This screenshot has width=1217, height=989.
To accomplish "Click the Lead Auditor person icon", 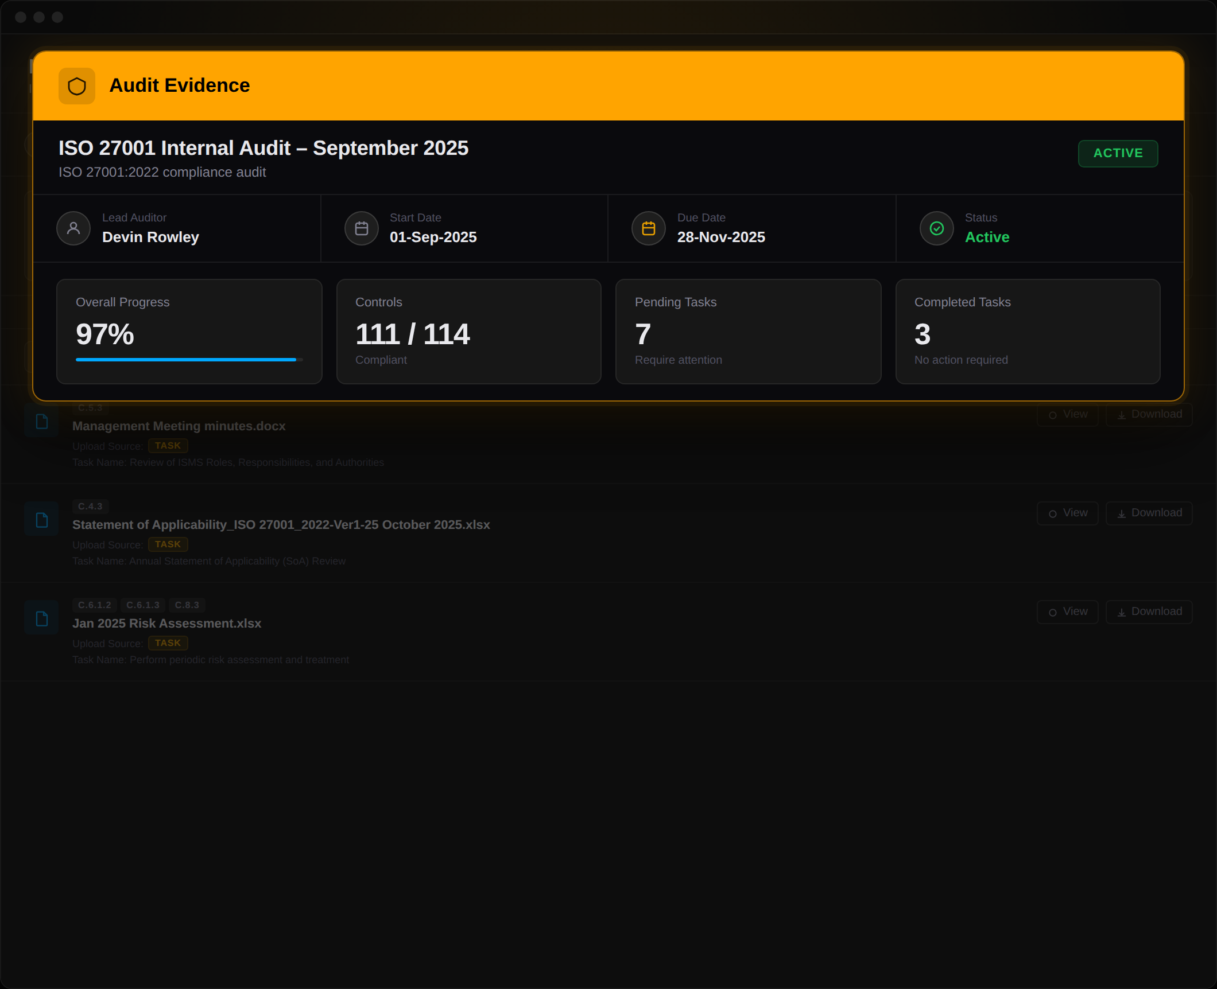I will (73, 228).
